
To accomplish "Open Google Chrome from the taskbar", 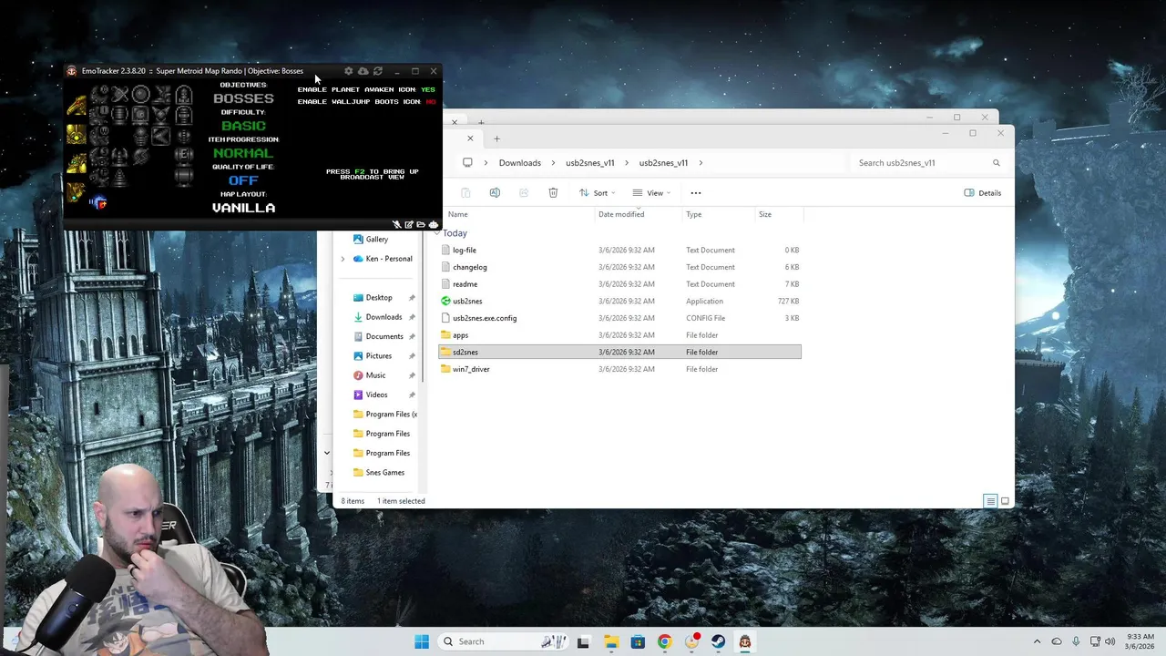I will click(x=664, y=641).
